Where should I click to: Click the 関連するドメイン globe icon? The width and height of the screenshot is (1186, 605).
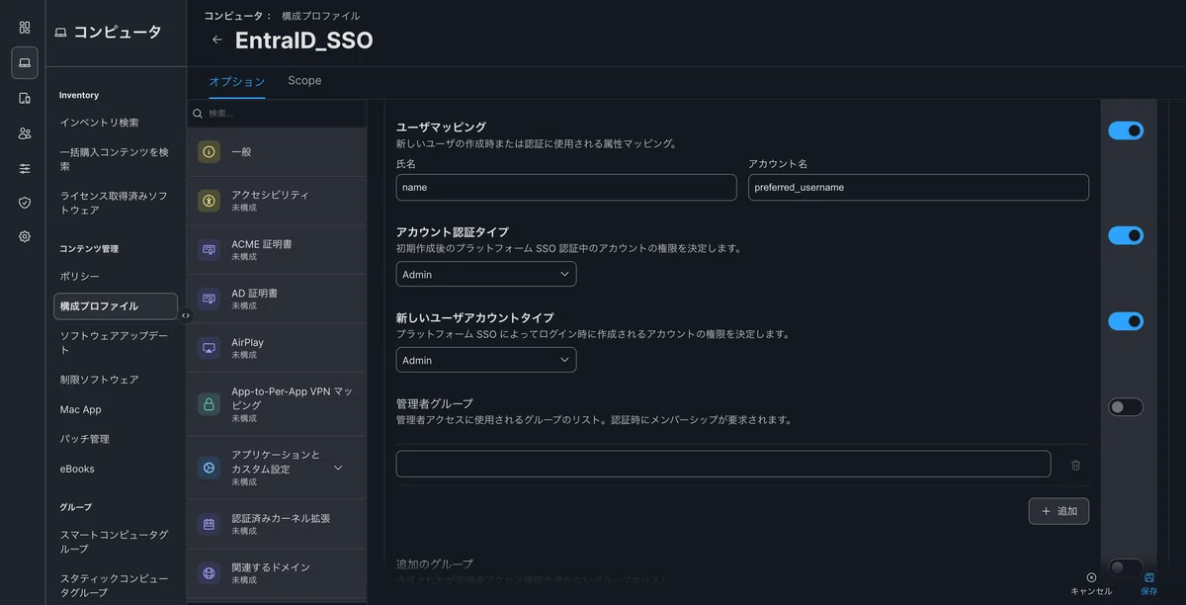pyautogui.click(x=209, y=573)
